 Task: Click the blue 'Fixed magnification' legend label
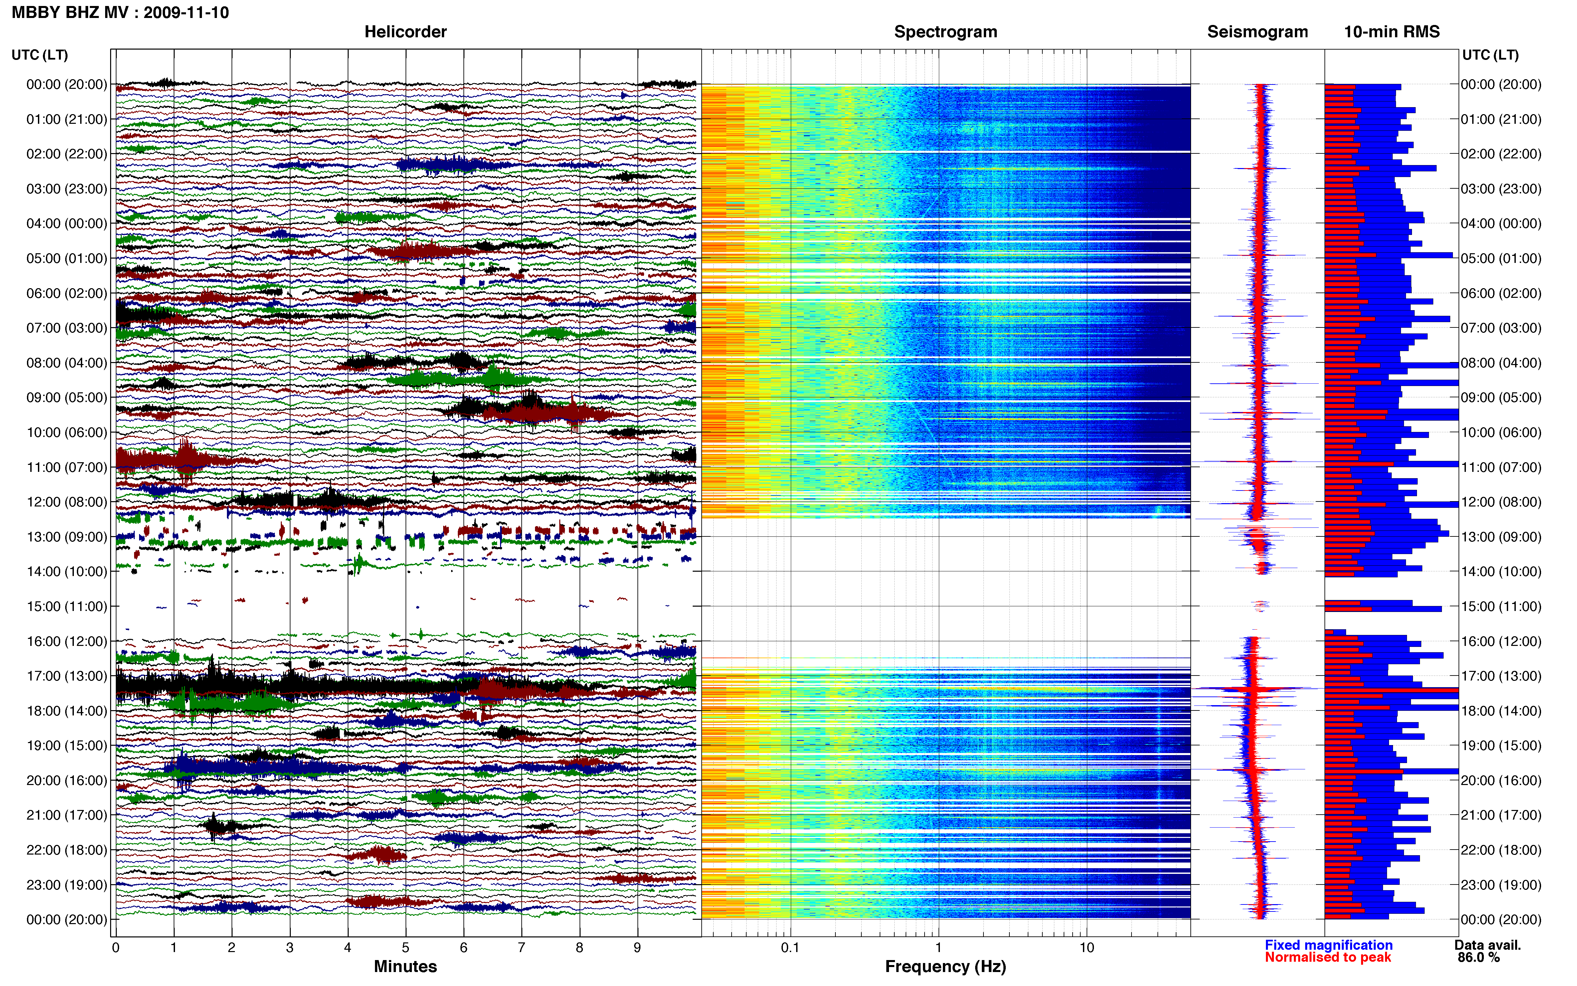point(1328,945)
